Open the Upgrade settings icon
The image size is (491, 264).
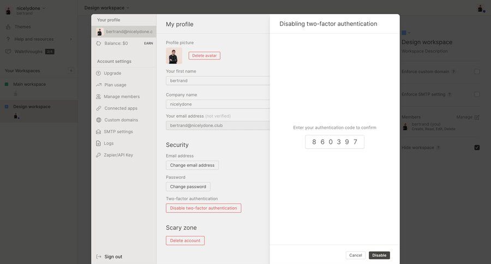point(98,73)
